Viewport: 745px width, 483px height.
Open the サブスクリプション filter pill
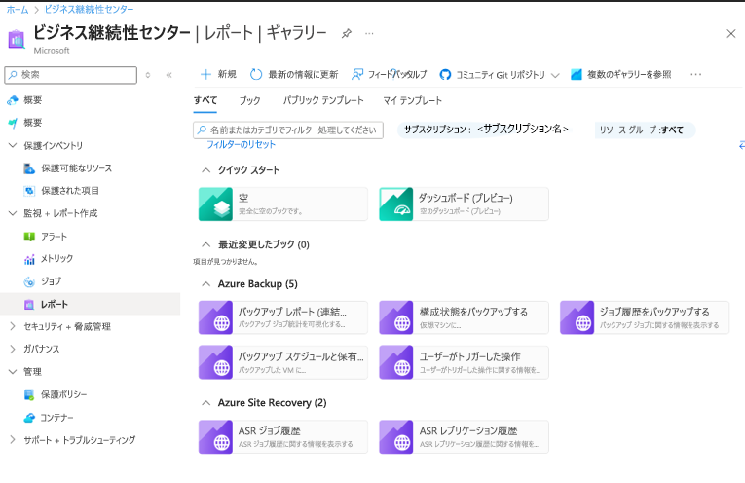(486, 130)
